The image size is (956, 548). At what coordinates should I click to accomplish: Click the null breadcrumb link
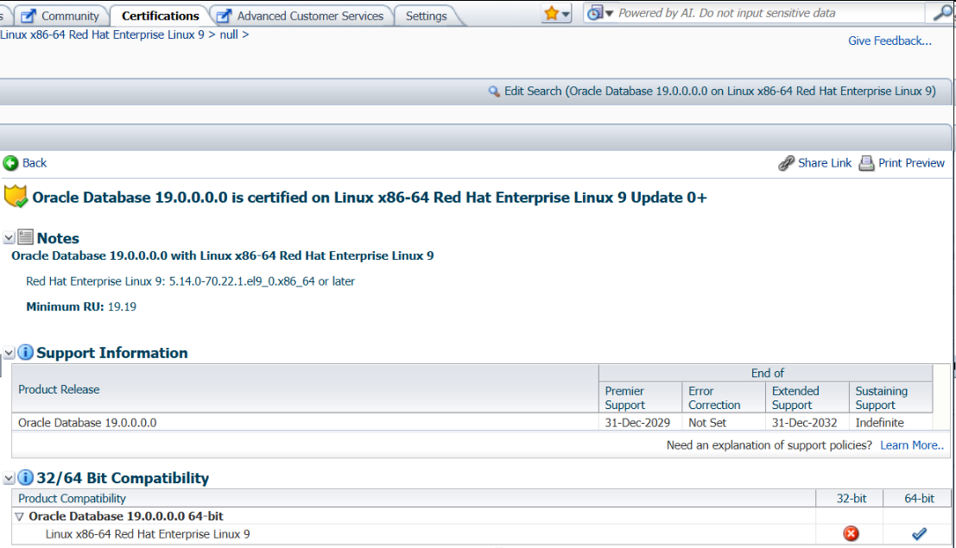point(229,35)
